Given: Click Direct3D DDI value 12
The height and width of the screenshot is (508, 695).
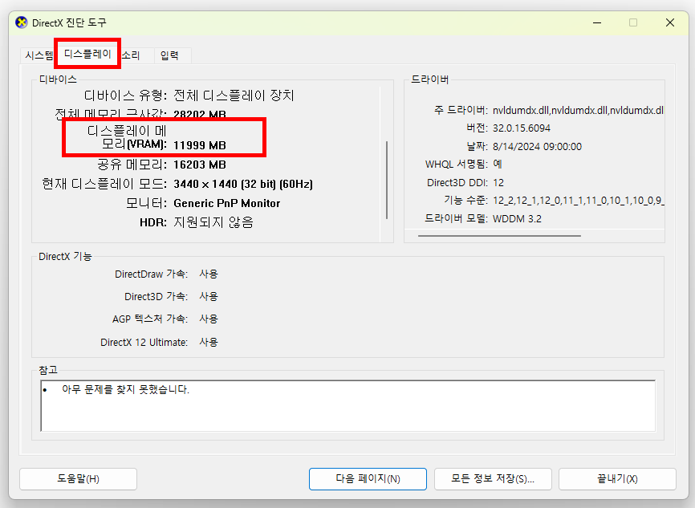Looking at the screenshot, I should tap(498, 183).
